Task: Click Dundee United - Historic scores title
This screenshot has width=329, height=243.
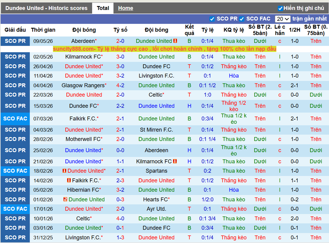Action: click(x=46, y=8)
